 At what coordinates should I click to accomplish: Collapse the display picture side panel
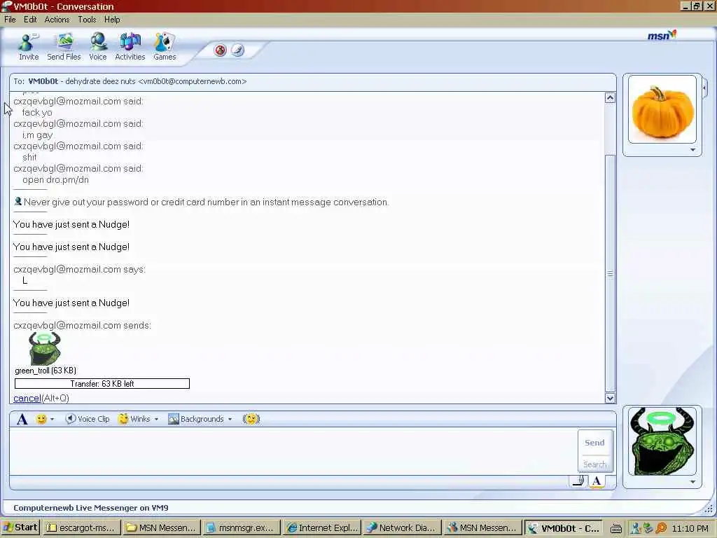coord(704,88)
